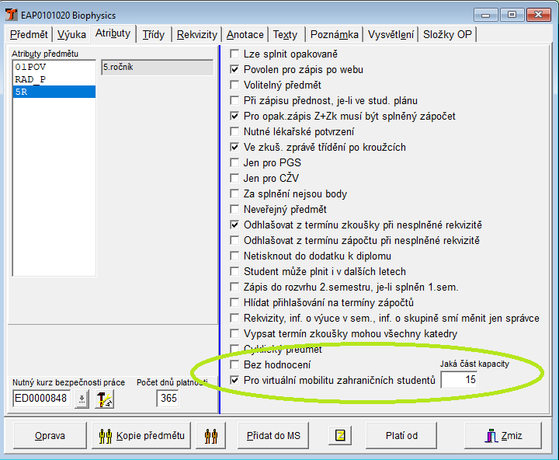Screen dimensions: 559x460
Task: Click the Jaká část kapacity field
Action: coord(458,380)
